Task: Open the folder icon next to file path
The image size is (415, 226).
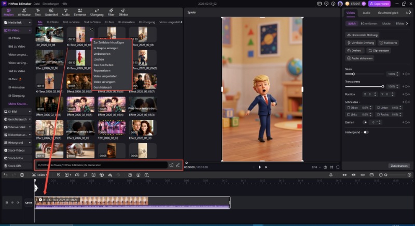Action: pos(171,165)
